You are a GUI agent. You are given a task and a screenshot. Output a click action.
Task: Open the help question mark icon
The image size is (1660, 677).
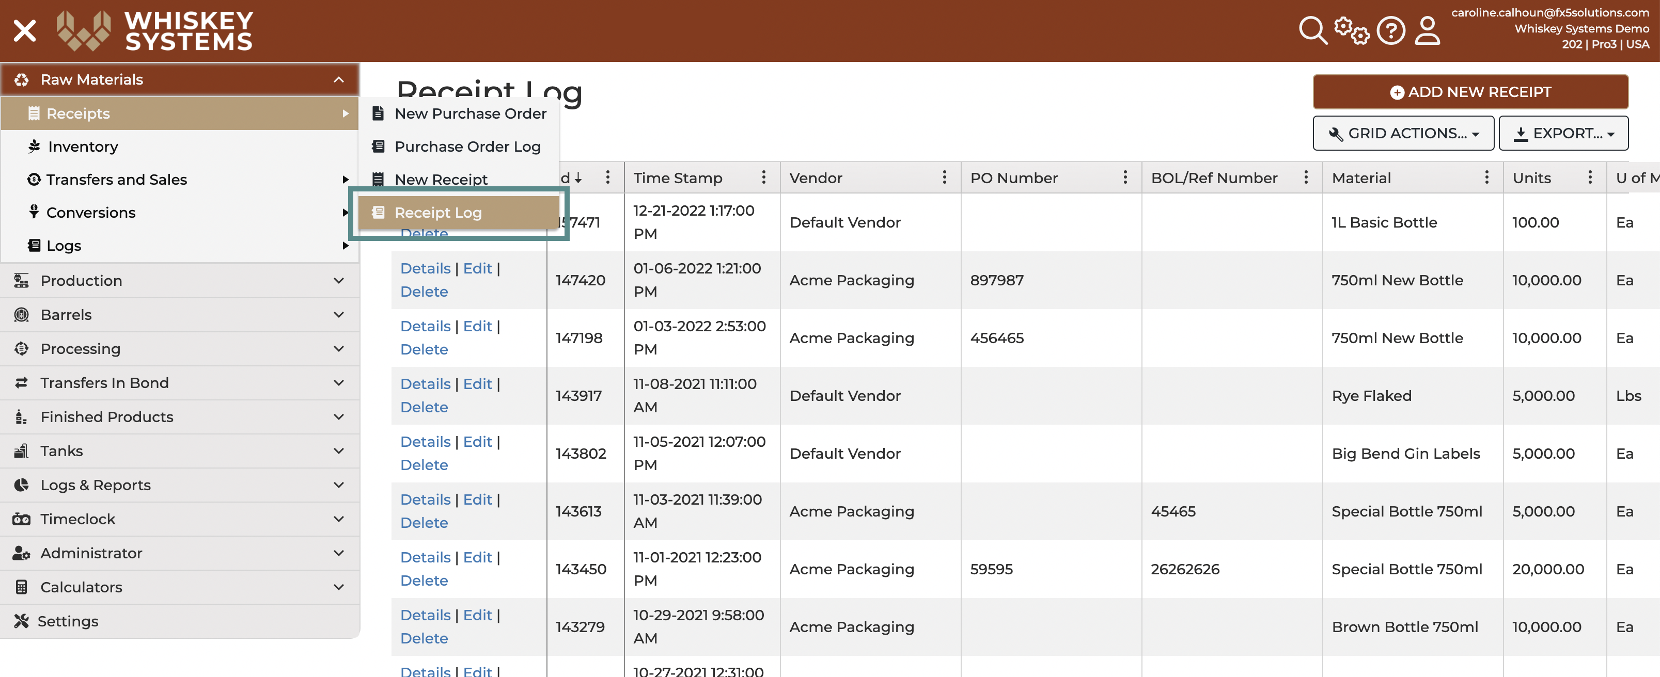click(1390, 30)
